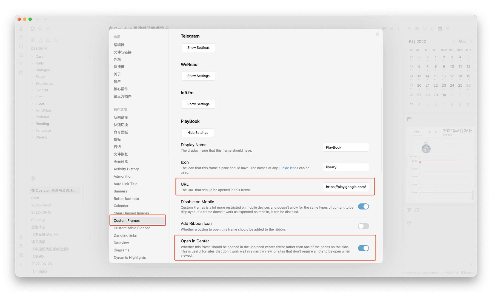Viewport: 492px width, 292px height.
Task: Open settings gear in left ribbon
Action: pyautogui.click(x=21, y=255)
